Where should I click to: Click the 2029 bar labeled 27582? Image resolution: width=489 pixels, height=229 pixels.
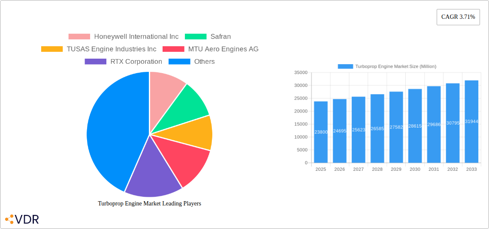[396, 127]
